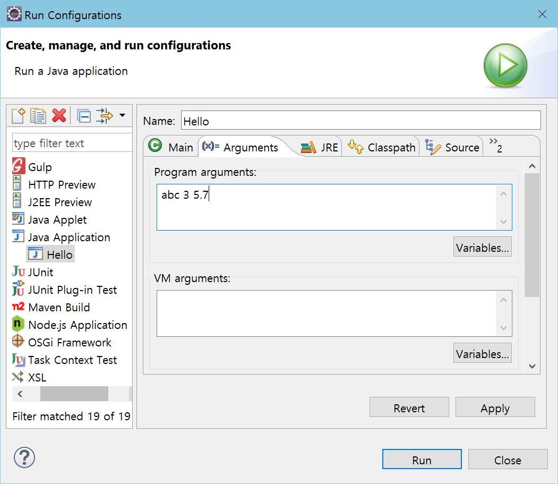The height and width of the screenshot is (484, 558).
Task: Duplicate the selected launch configuration
Action: (38, 115)
